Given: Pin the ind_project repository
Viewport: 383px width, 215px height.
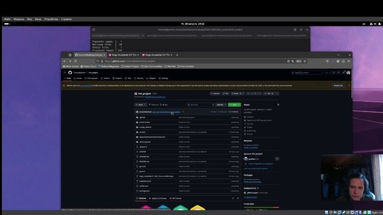Looking at the screenshot, I should 226,94.
